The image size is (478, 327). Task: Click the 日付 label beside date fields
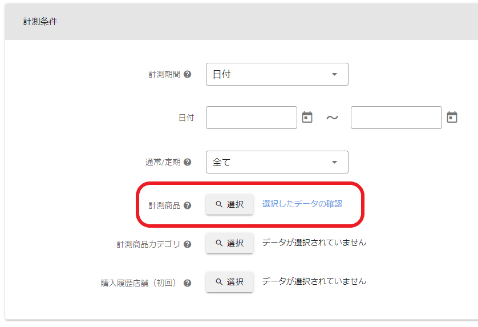click(186, 118)
